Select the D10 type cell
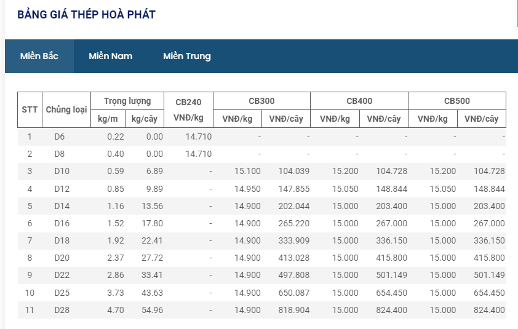 pyautogui.click(x=62, y=171)
